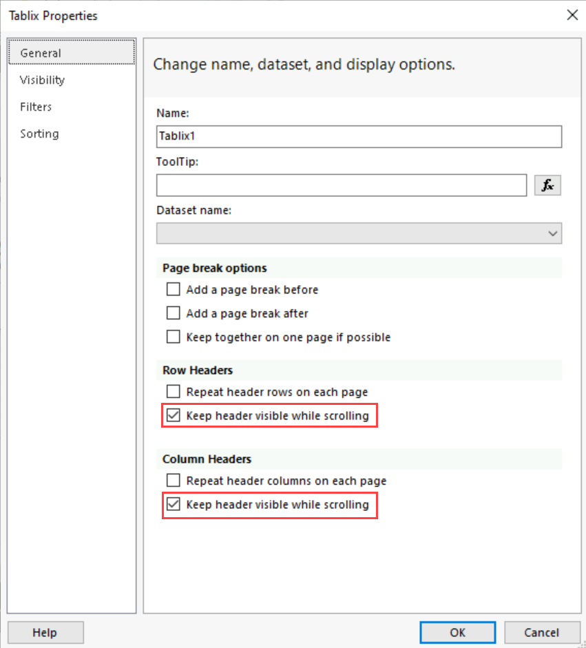Enable Keep together on one page if possible

pos(173,337)
